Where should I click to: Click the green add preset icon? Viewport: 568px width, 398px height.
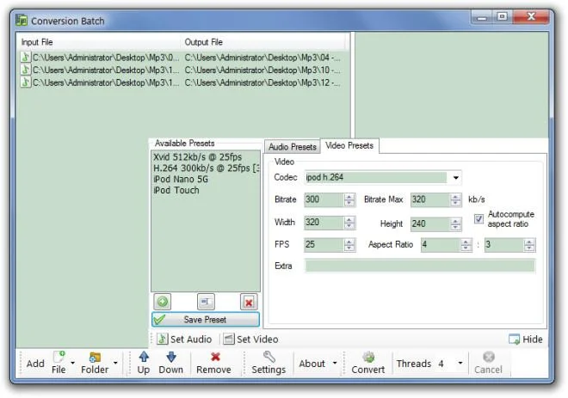pos(163,302)
